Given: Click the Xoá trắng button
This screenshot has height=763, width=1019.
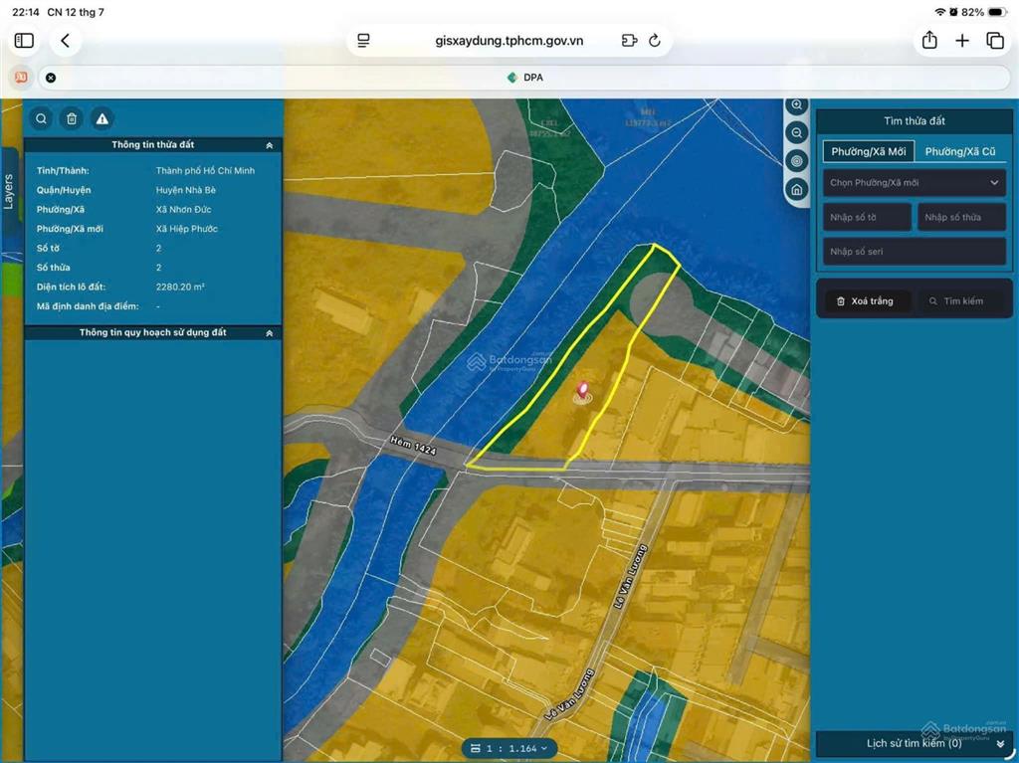Looking at the screenshot, I should tap(867, 300).
